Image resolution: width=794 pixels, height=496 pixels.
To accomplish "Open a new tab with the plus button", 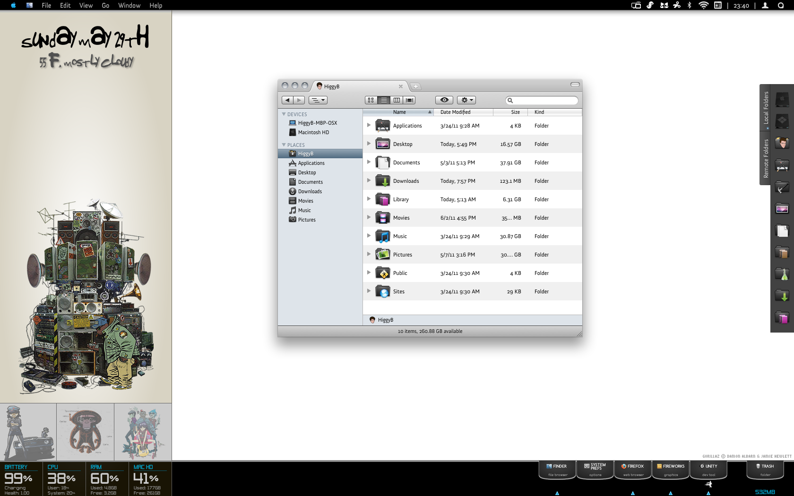I will click(415, 86).
